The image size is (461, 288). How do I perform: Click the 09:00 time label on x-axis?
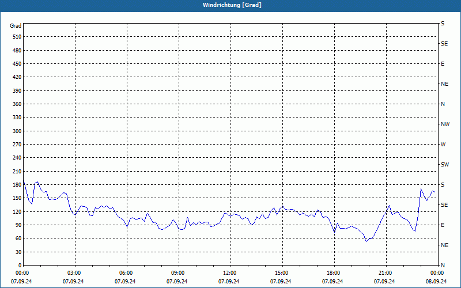(x=179, y=273)
